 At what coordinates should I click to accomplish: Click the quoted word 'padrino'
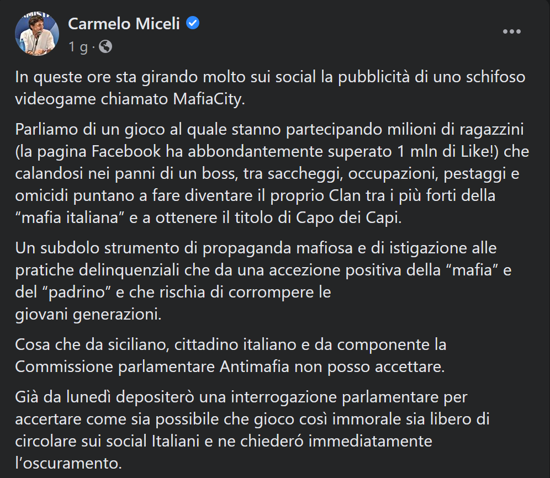(x=76, y=293)
